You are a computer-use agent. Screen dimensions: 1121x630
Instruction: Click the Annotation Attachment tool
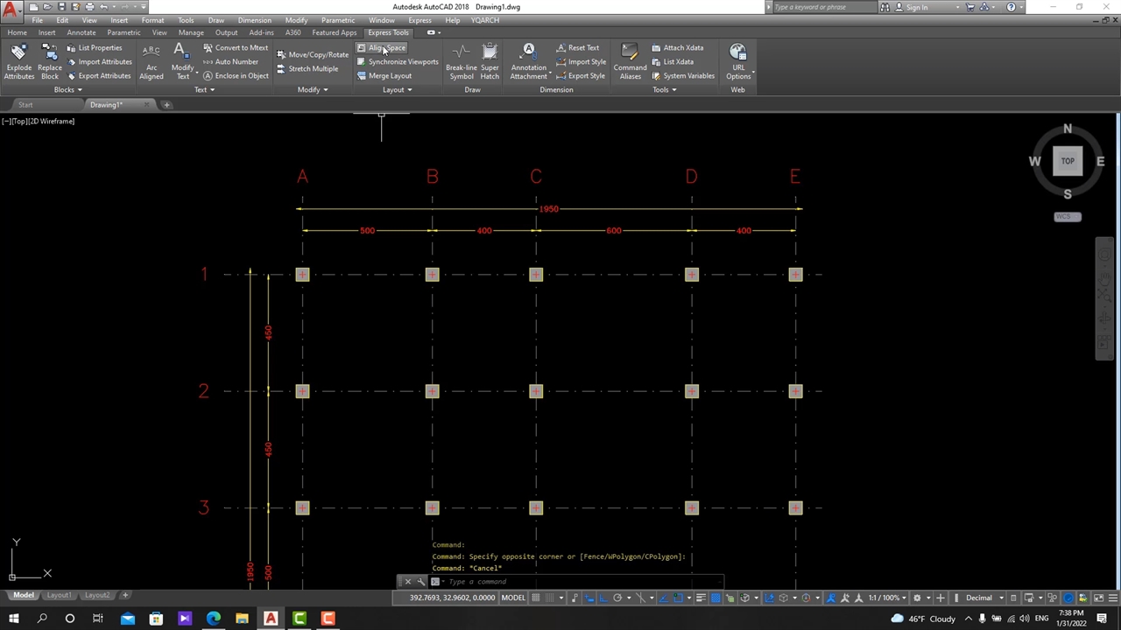pos(528,60)
